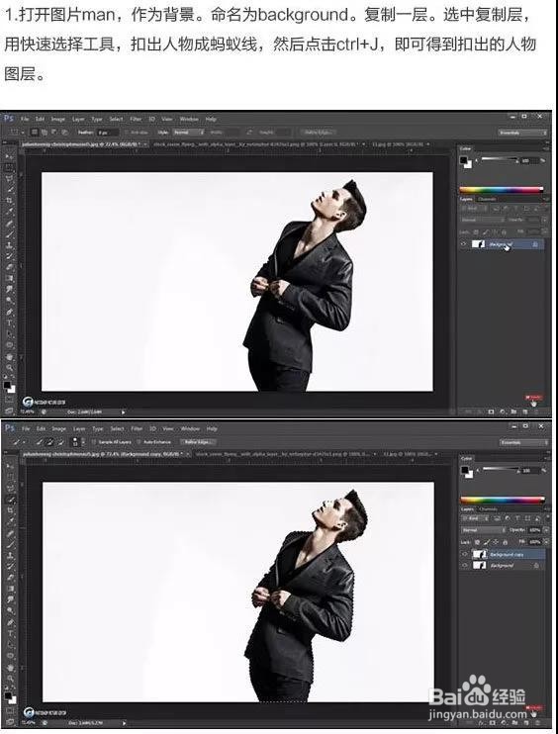558x734 pixels.
Task: Select Quick Selection tool in lower Photoshop window
Action: point(10,499)
